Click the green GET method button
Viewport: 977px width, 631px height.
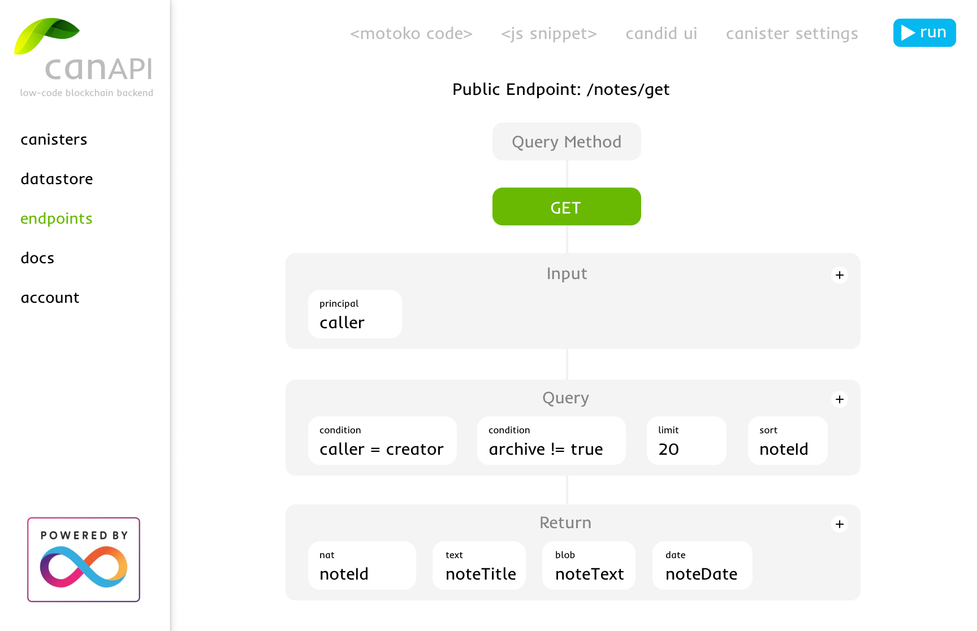pyautogui.click(x=566, y=207)
